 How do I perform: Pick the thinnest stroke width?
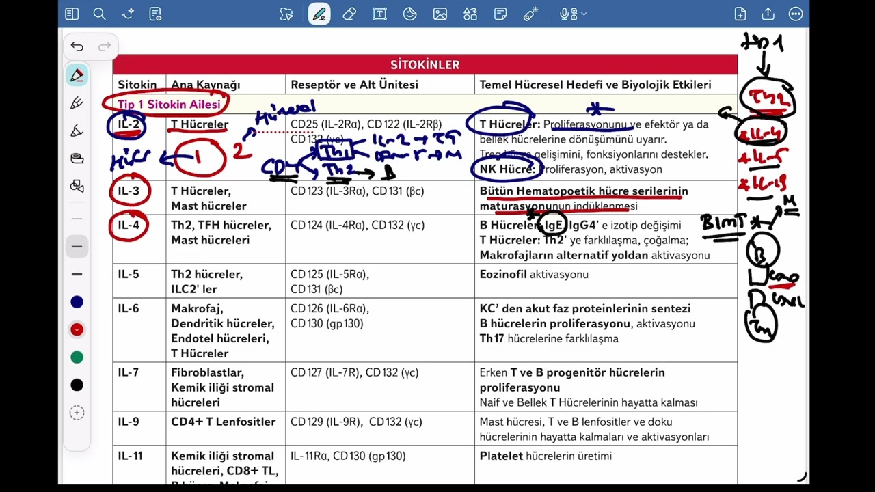point(77,219)
